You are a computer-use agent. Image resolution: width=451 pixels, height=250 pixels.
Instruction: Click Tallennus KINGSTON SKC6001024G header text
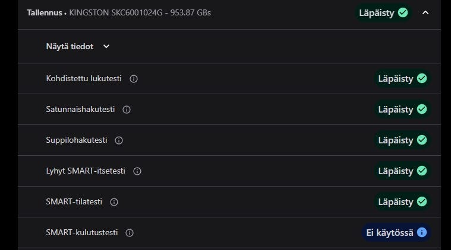[119, 12]
